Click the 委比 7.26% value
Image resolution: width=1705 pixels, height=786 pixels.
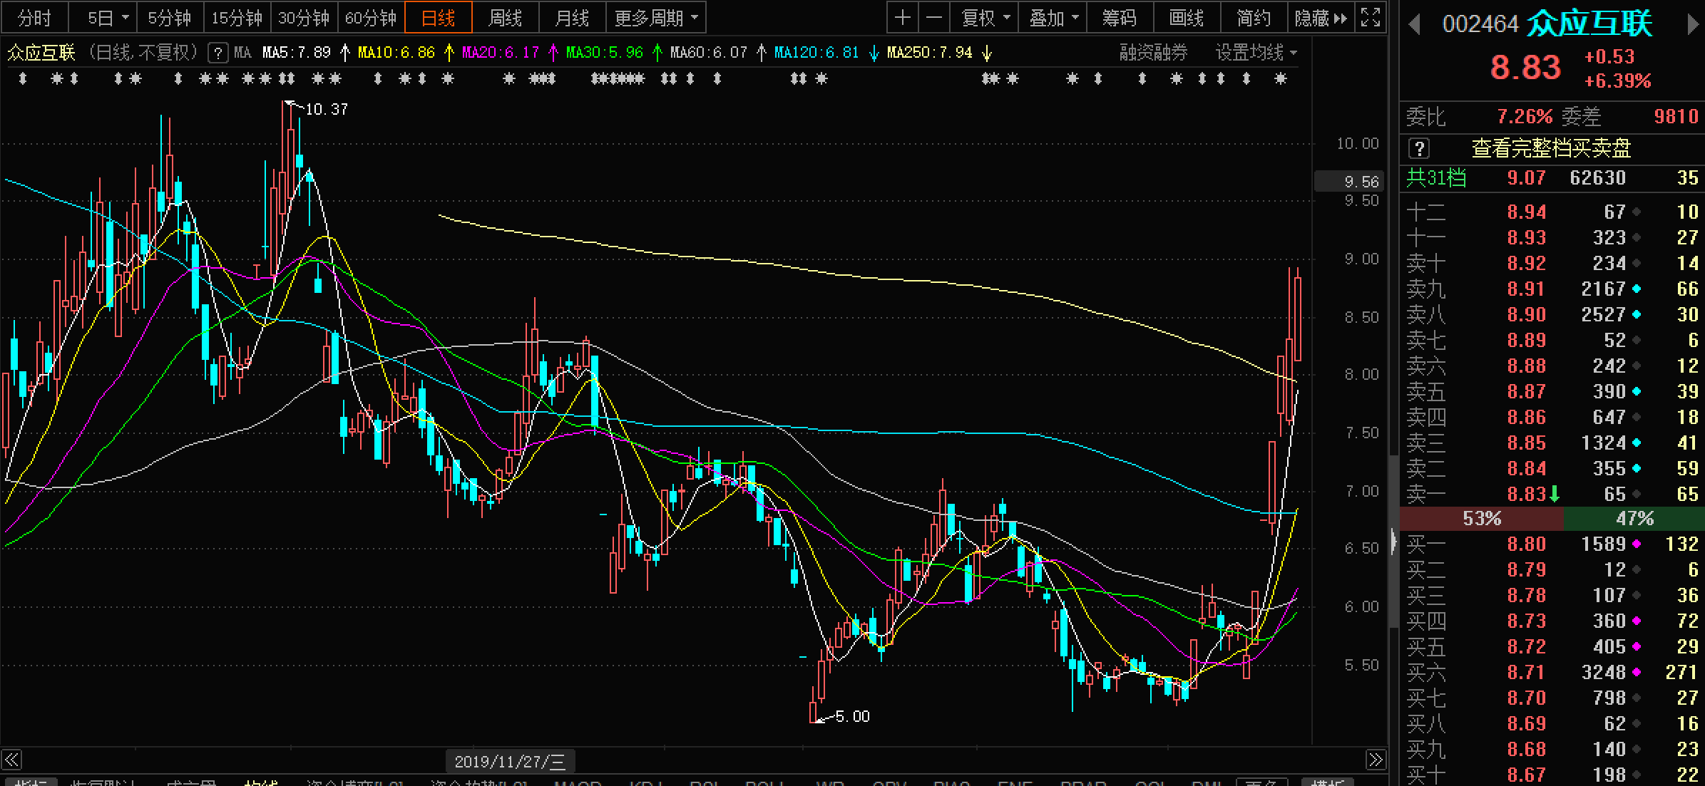pos(1525,116)
